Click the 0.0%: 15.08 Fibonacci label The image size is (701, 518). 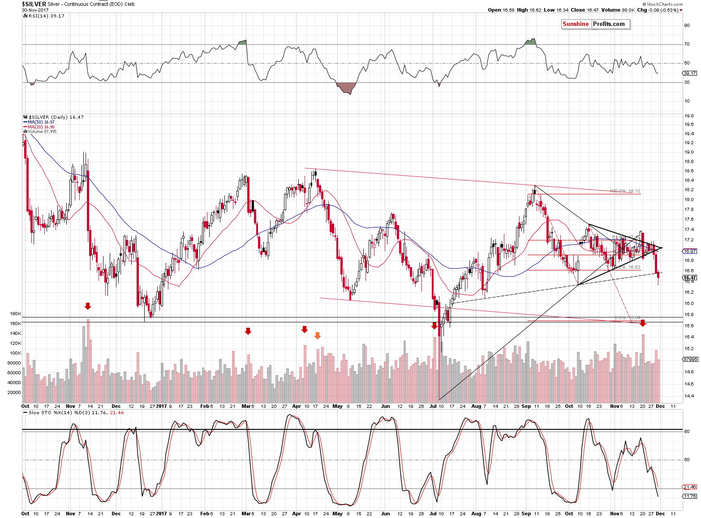pyautogui.click(x=627, y=317)
